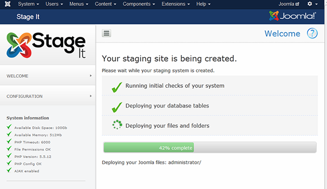Open the Content menu
The image size is (327, 189).
pos(106,4)
